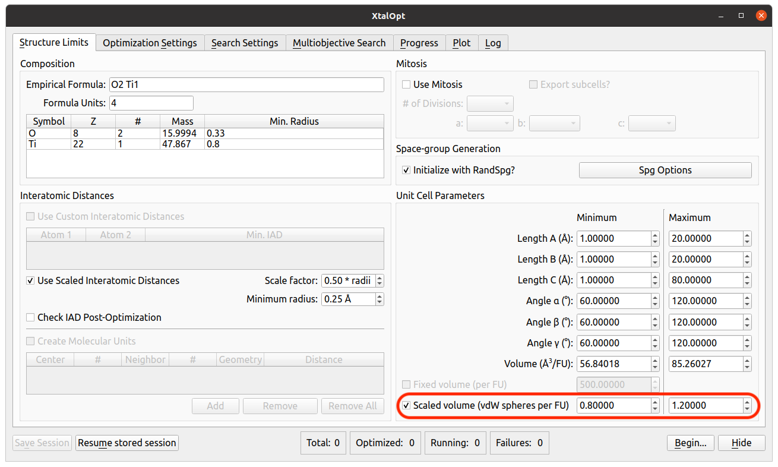Screen dimensions: 778x467
Task: Uncheck Initialize with RandSpg option
Action: 407,170
